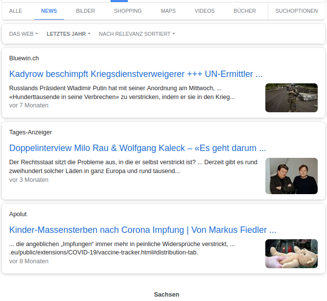Click the soldier thumbnail of the Bluewin article
327x301 pixels.
coord(291,98)
